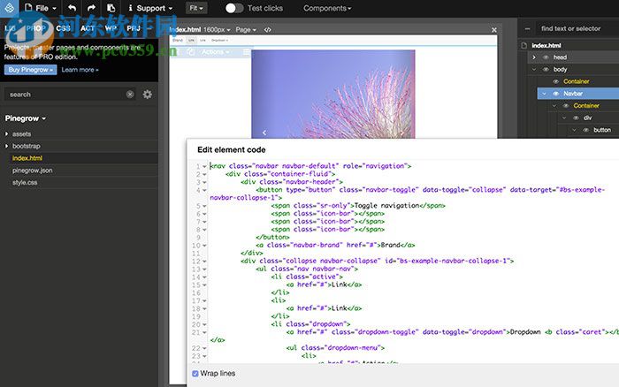The image size is (619, 387).
Task: Clear the project search field
Action: coord(130,95)
